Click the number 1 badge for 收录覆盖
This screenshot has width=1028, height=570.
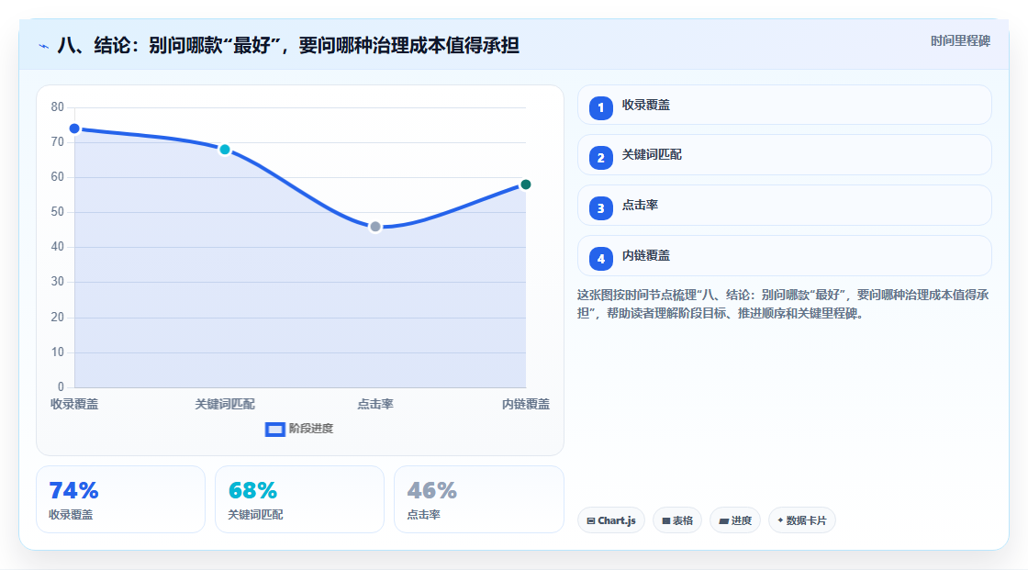click(600, 107)
